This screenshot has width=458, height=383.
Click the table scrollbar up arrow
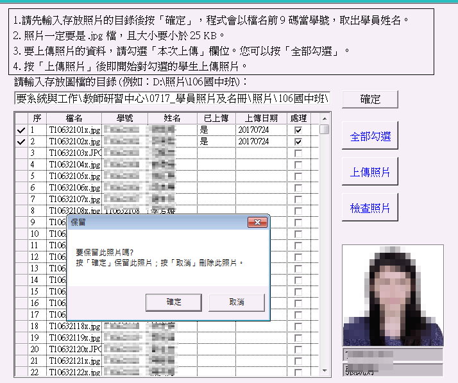coord(325,119)
